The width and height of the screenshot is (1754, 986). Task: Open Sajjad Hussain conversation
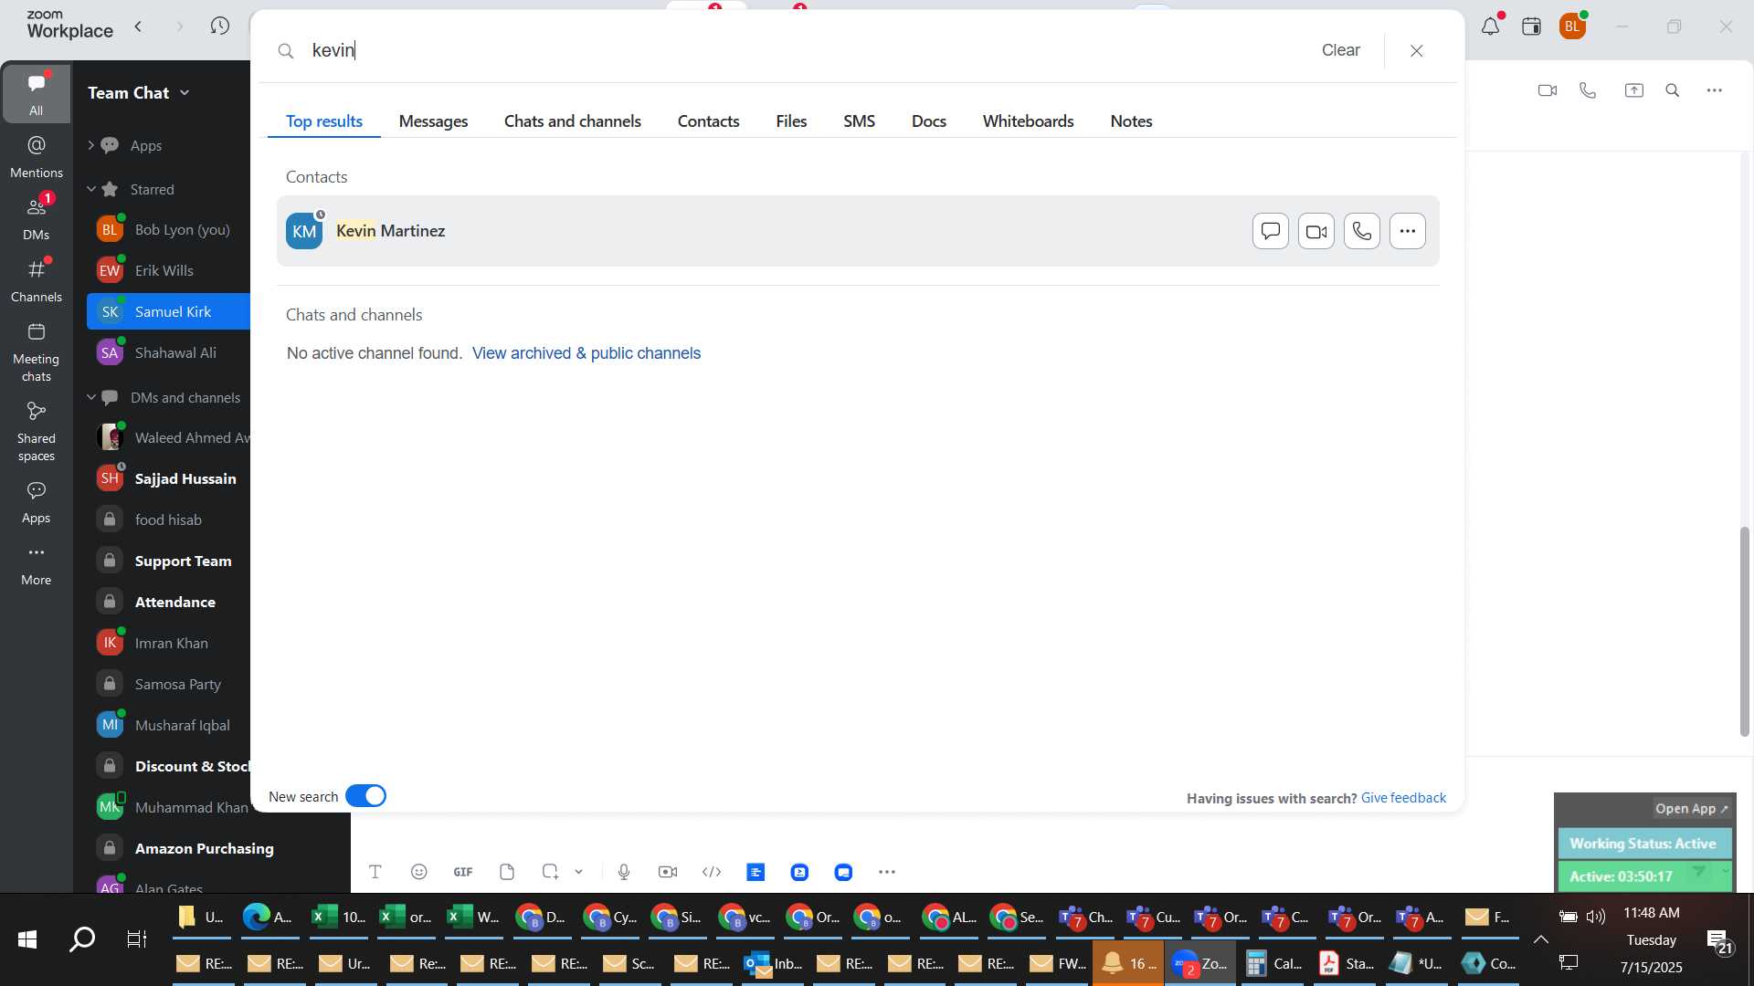(x=169, y=478)
